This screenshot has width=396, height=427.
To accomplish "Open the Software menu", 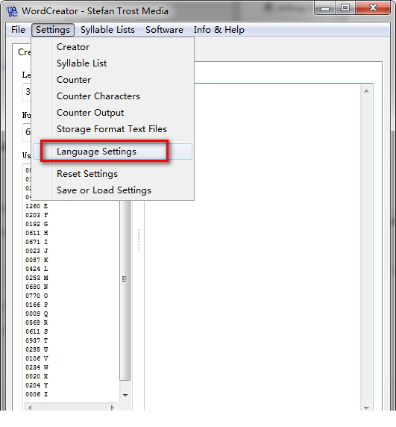I will (164, 30).
